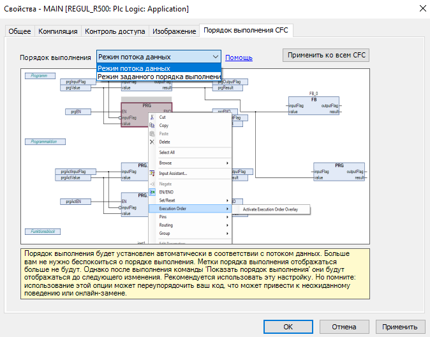The image size is (430, 337).
Task: Open the Изображение tab
Action: click(x=174, y=31)
